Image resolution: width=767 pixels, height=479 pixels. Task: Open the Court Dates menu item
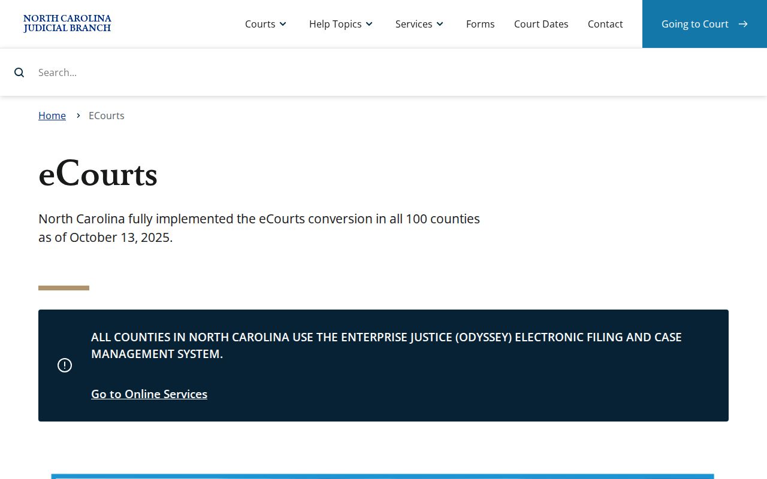(541, 24)
